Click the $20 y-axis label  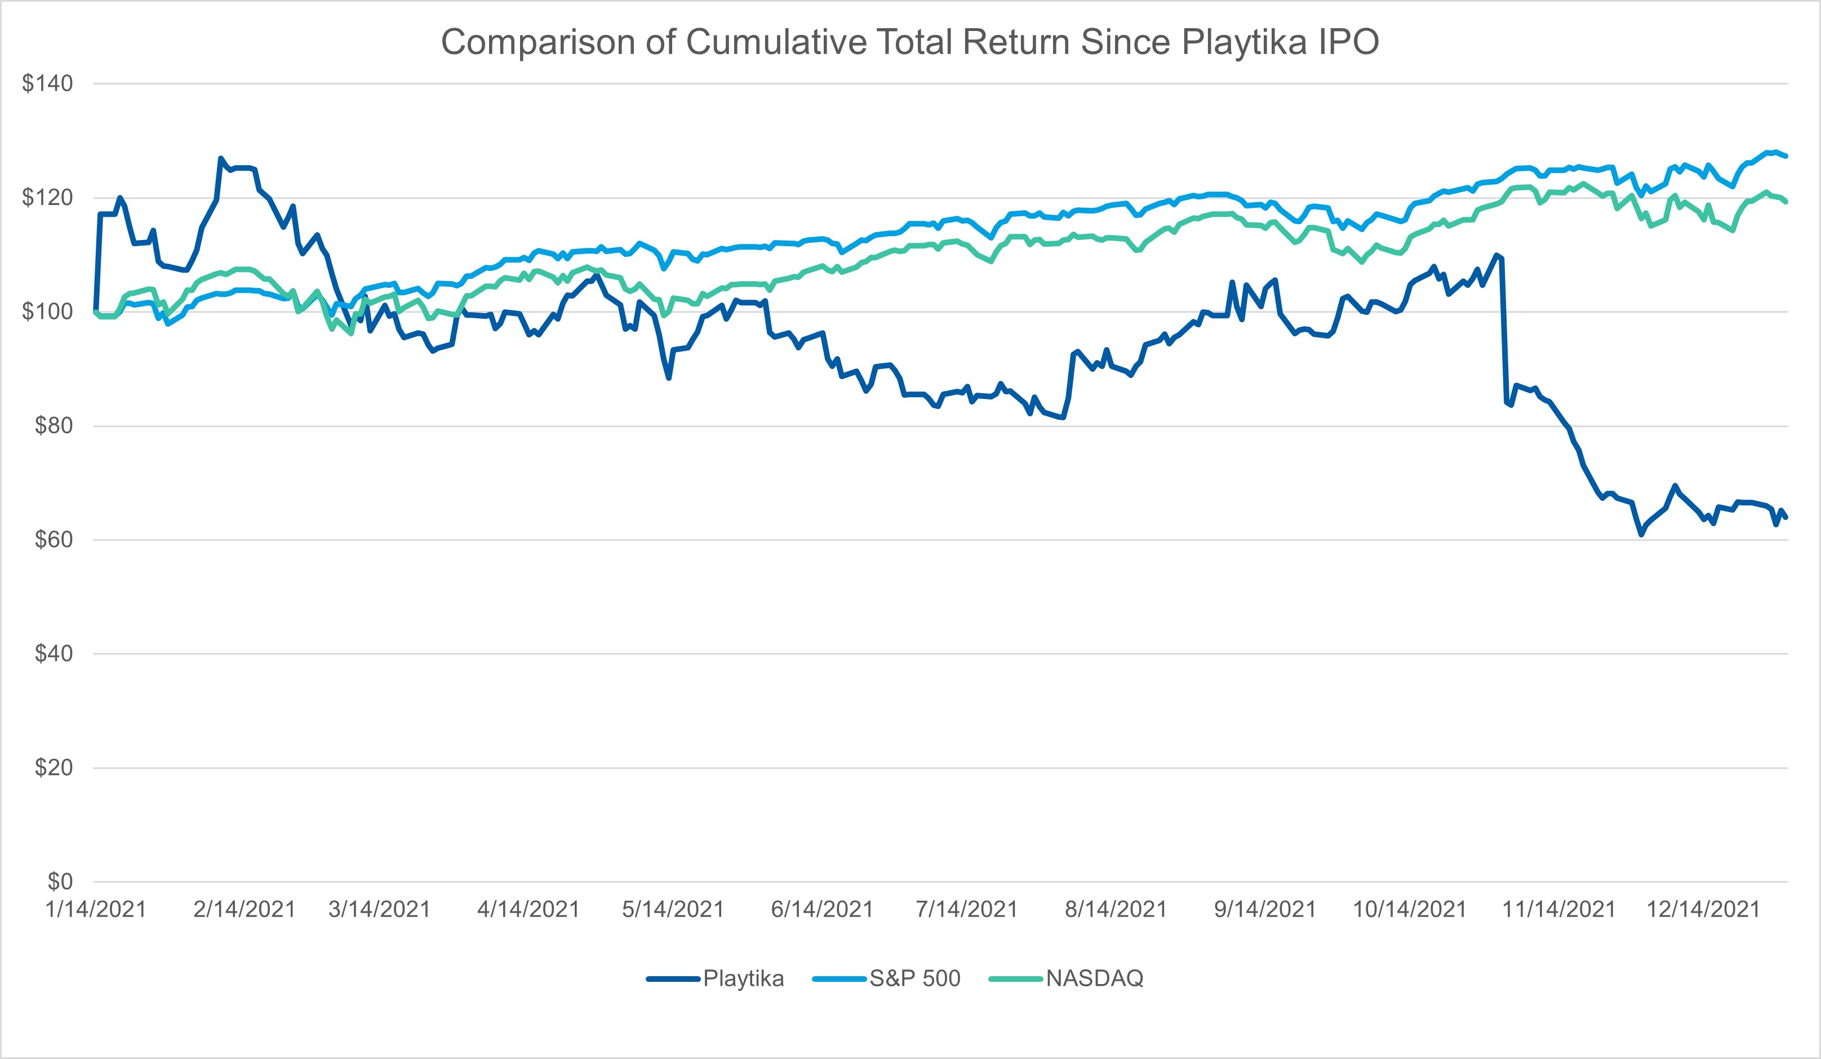tap(54, 768)
